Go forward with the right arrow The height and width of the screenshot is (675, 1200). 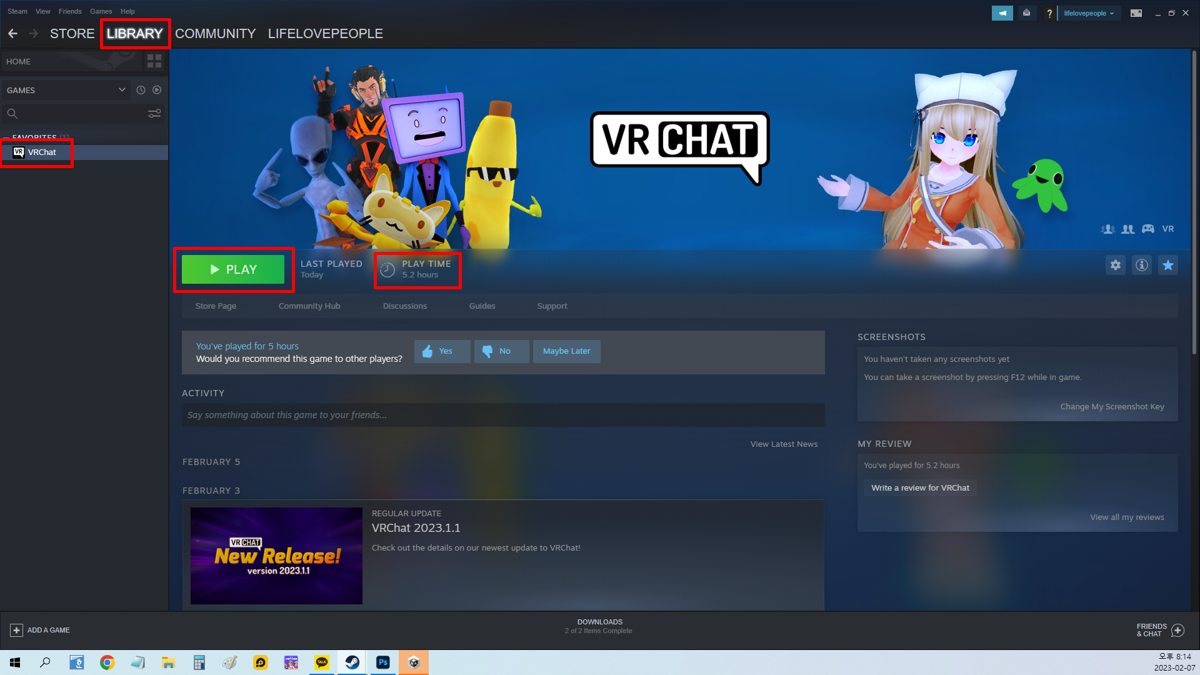34,34
